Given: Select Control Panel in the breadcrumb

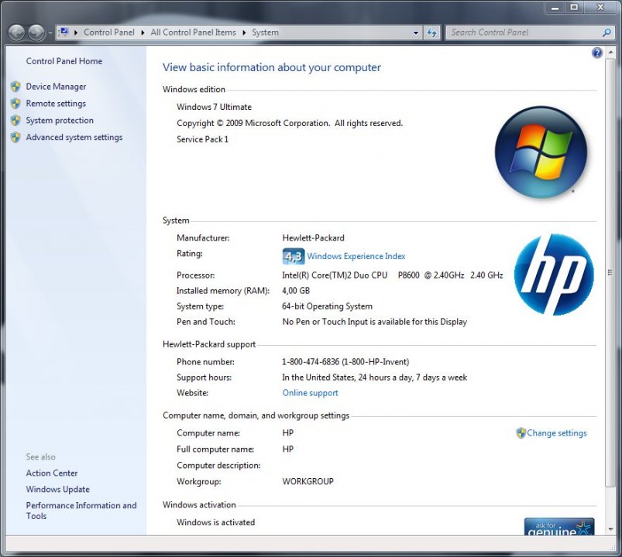Looking at the screenshot, I should (x=109, y=32).
